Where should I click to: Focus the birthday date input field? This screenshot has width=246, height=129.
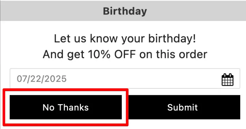(x=125, y=78)
